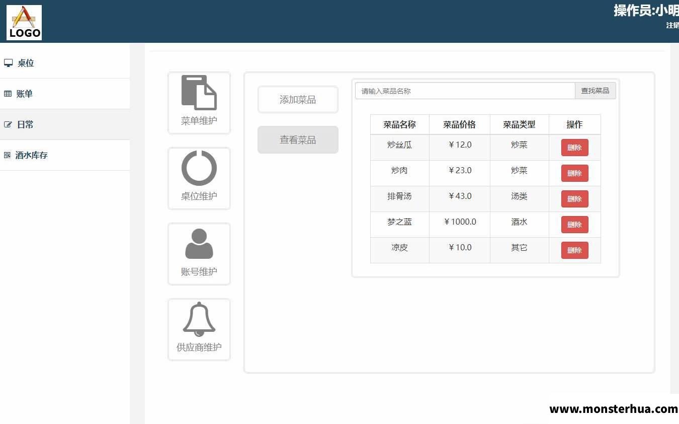The image size is (679, 424).
Task: Open 酒水库存 in the sidebar
Action: (x=65, y=155)
